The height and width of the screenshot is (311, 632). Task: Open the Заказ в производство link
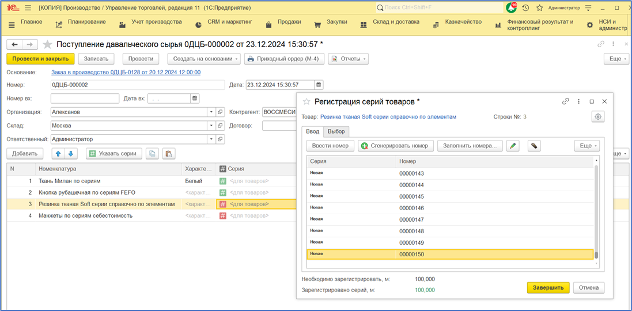126,72
